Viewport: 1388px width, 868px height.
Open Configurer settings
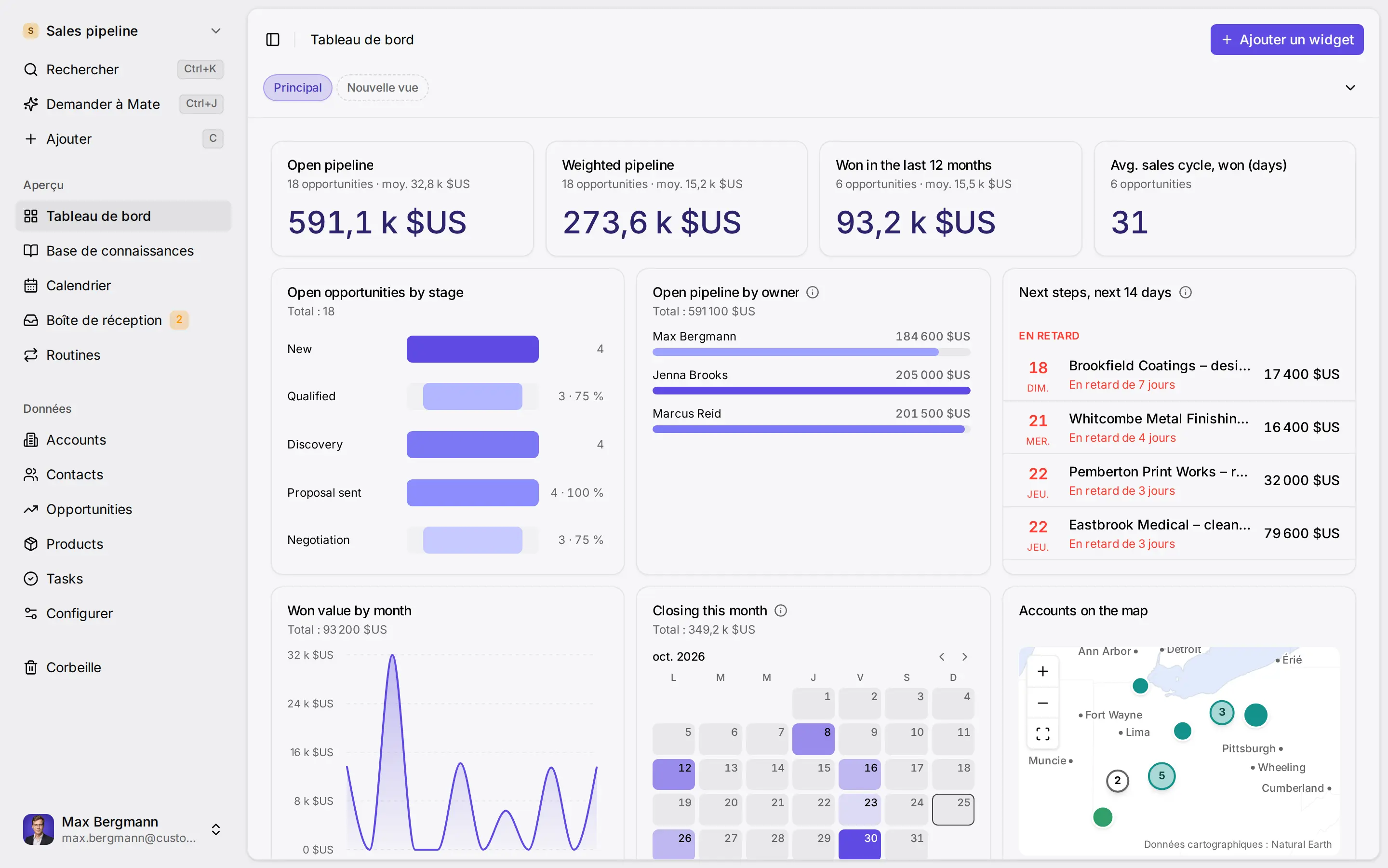point(123,614)
